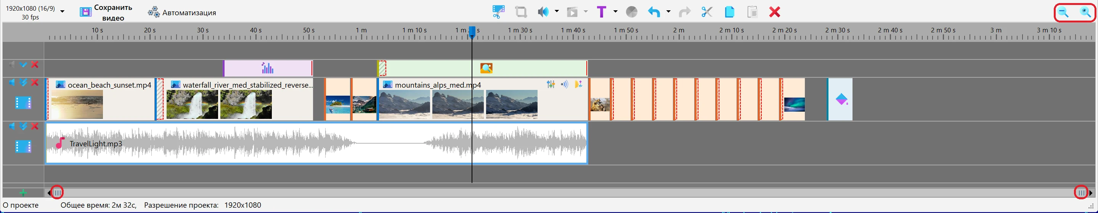Screen dimensions: 1098x213
Task: Select the blue diamond clip at timeline end
Action: (x=840, y=99)
